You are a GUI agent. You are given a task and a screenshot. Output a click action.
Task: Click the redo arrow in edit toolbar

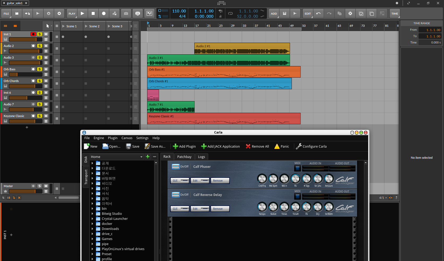click(329, 14)
